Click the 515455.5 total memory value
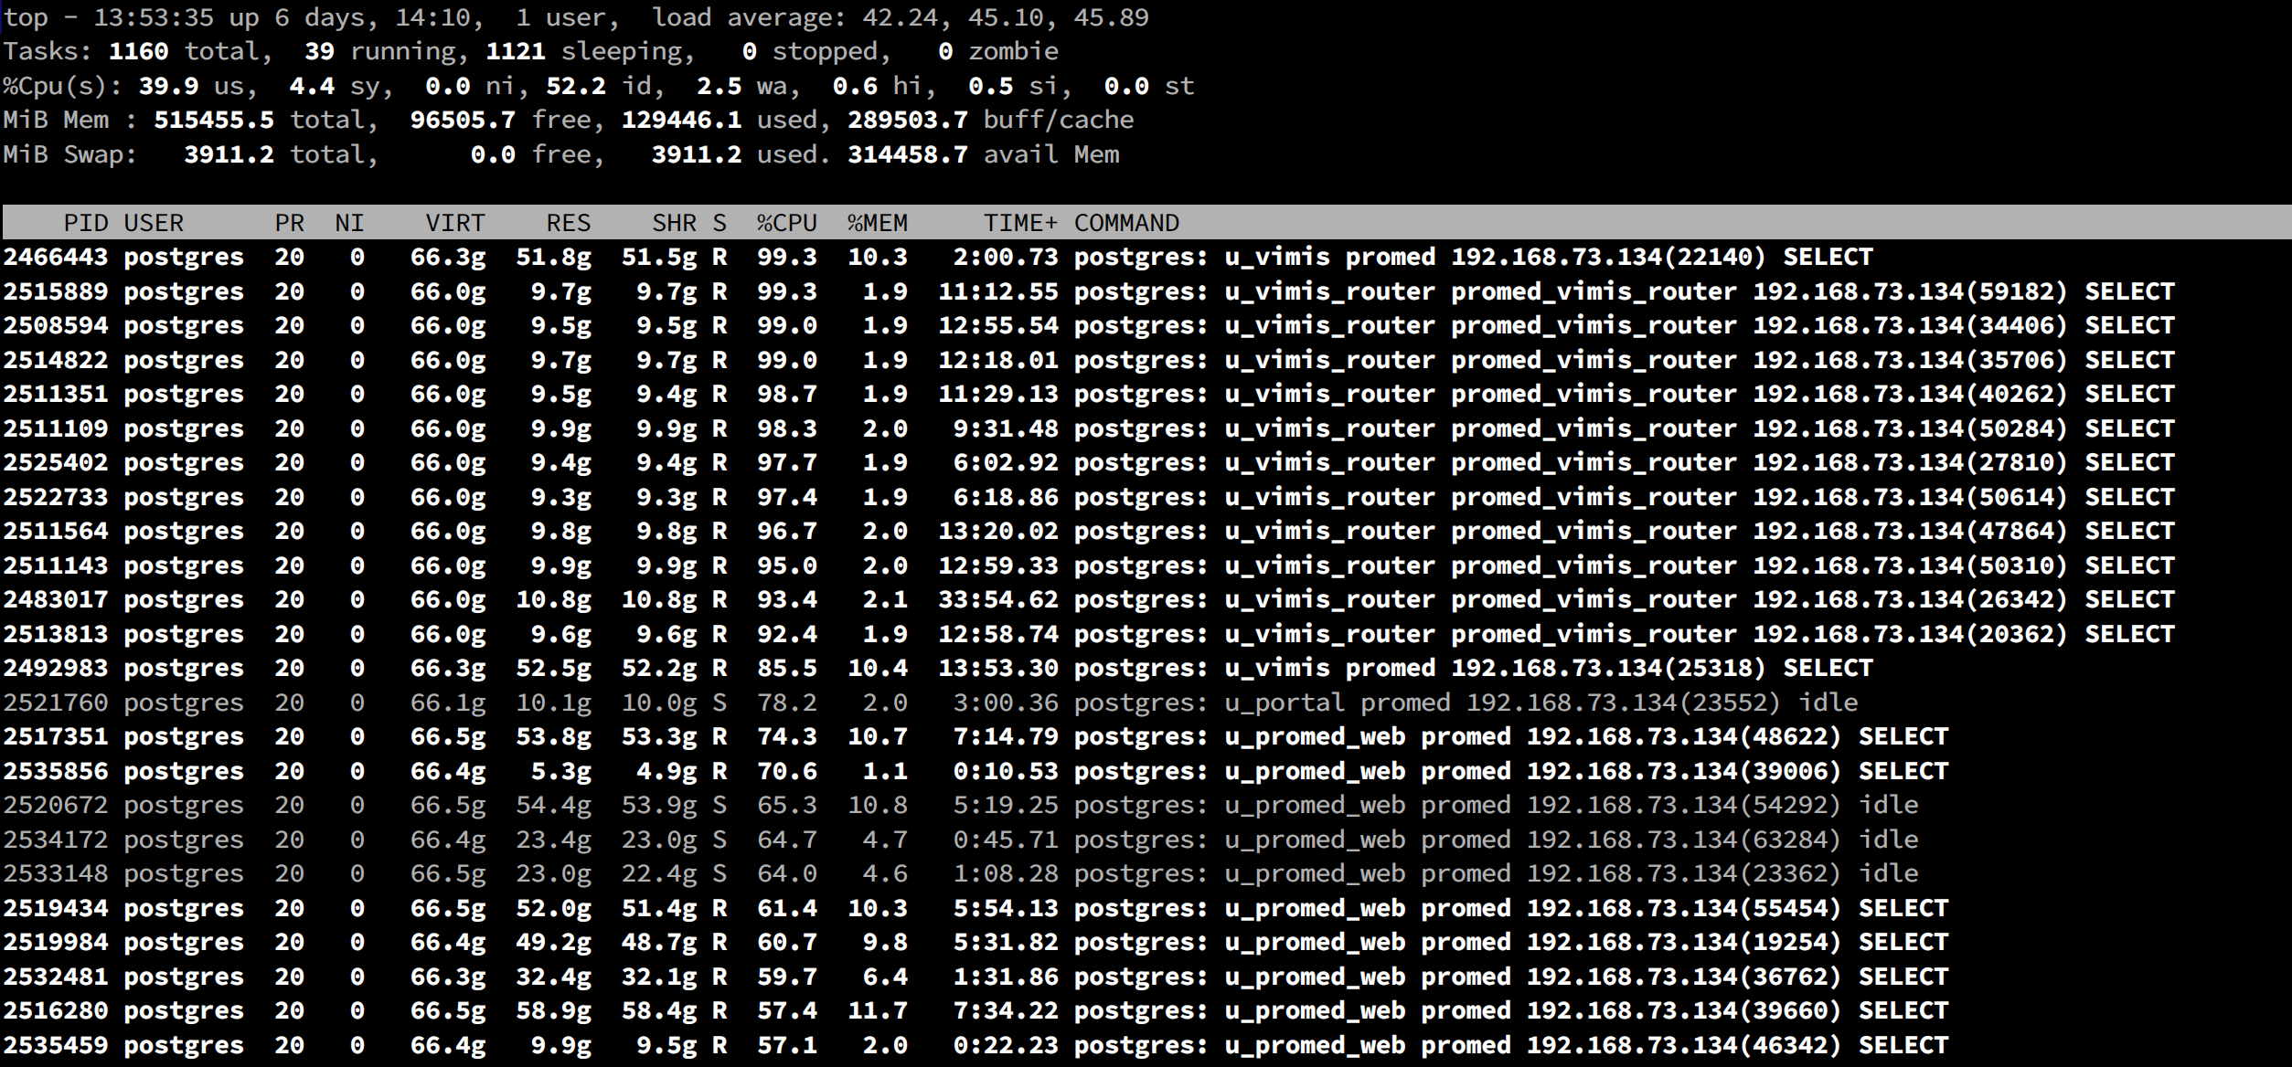Screen dimensions: 2292x1067 [214, 120]
